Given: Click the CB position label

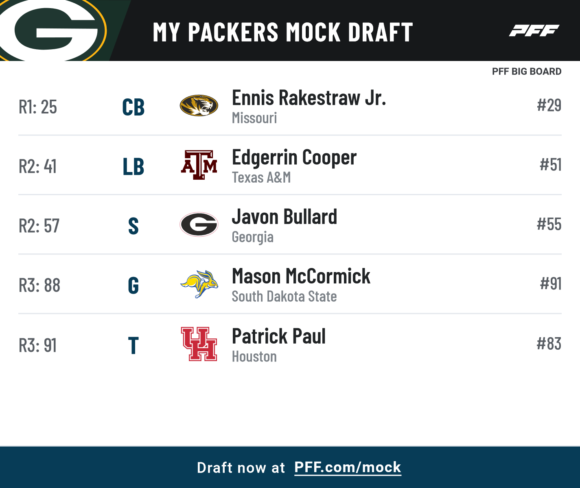Looking at the screenshot, I should pos(134,107).
